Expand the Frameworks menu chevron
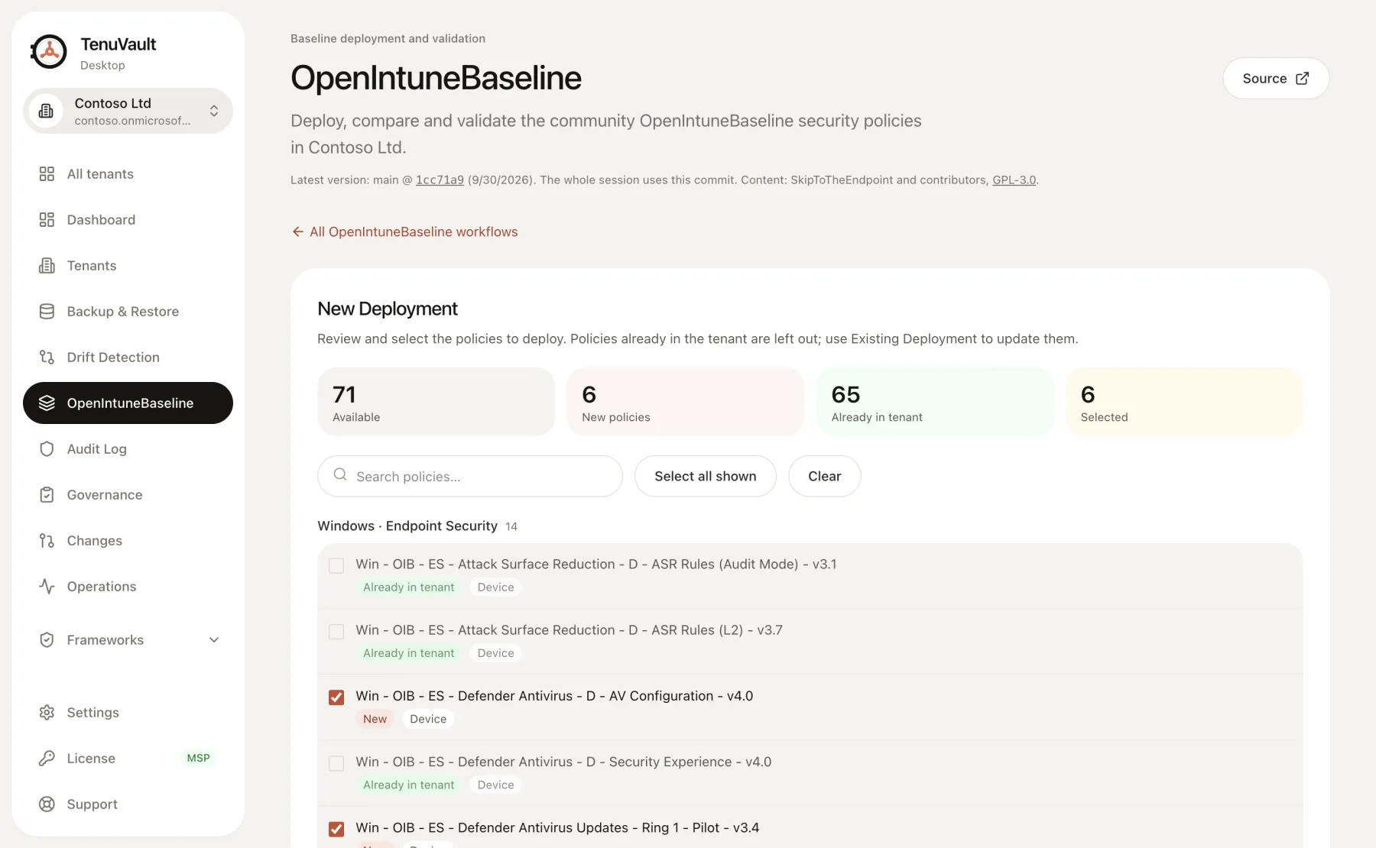 coord(214,640)
